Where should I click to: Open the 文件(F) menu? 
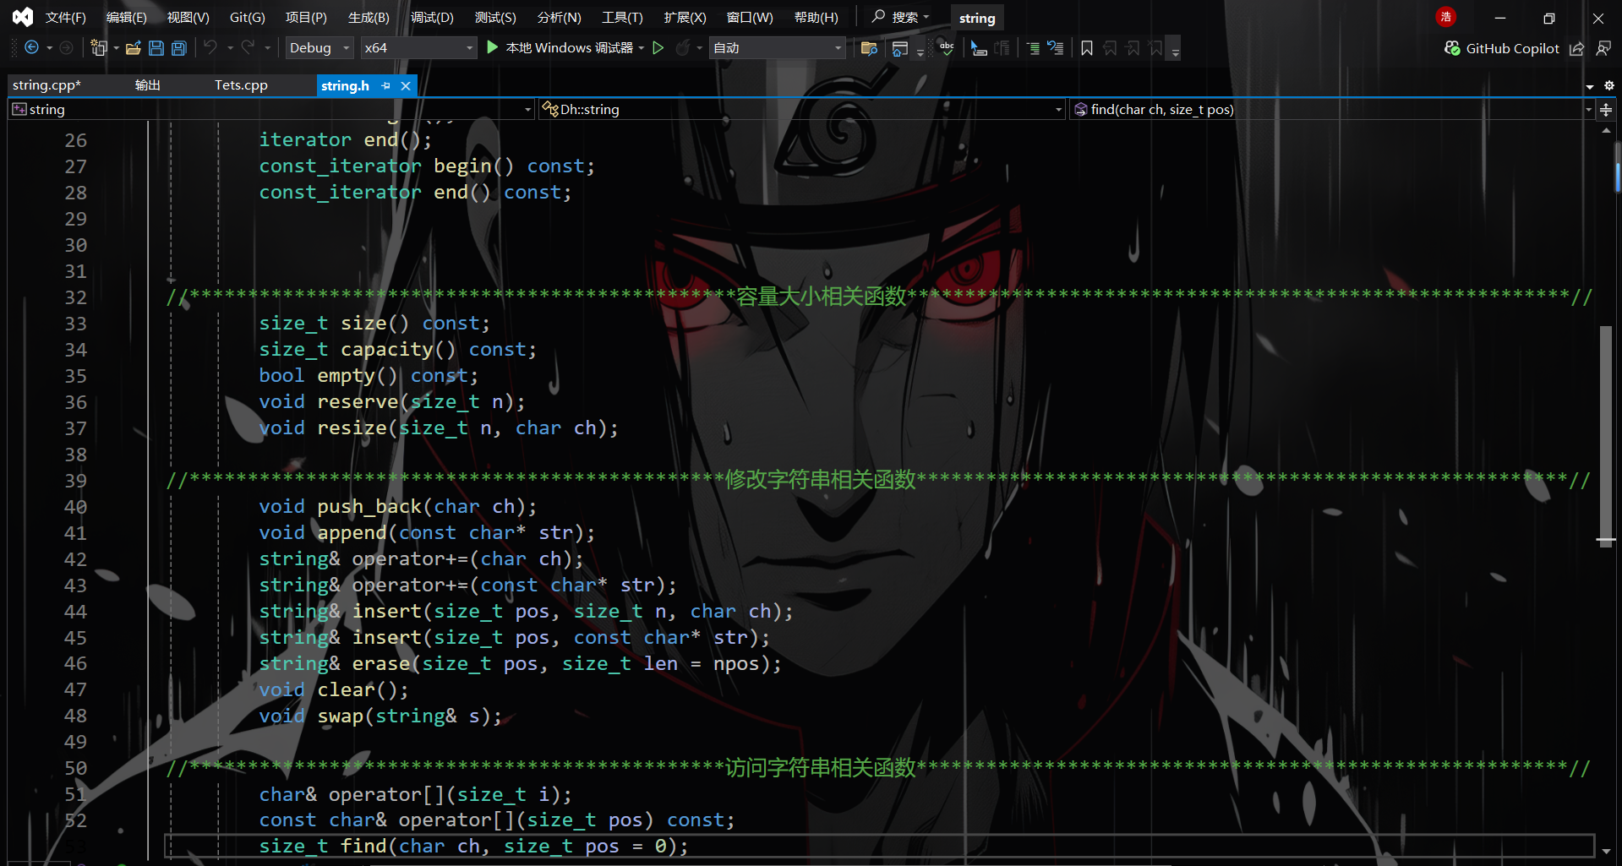coord(65,18)
